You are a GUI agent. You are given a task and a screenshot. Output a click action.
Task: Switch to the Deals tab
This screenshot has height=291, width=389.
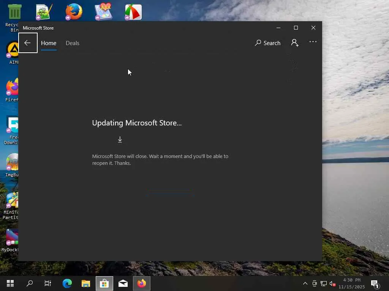point(73,43)
